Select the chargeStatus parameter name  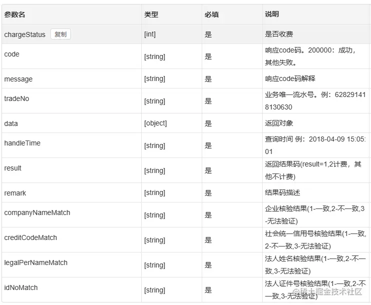tap(25, 34)
